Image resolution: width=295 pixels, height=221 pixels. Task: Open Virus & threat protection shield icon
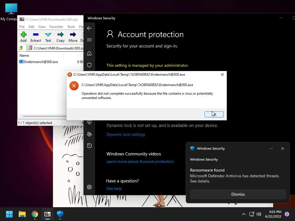pyautogui.click(x=89, y=65)
